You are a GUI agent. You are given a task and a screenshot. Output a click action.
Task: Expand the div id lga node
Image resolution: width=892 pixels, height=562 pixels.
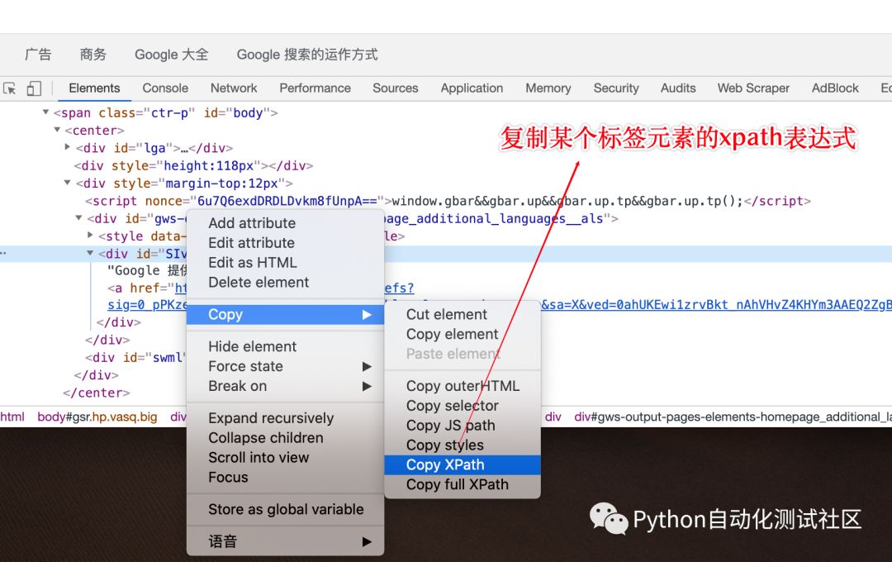point(68,147)
